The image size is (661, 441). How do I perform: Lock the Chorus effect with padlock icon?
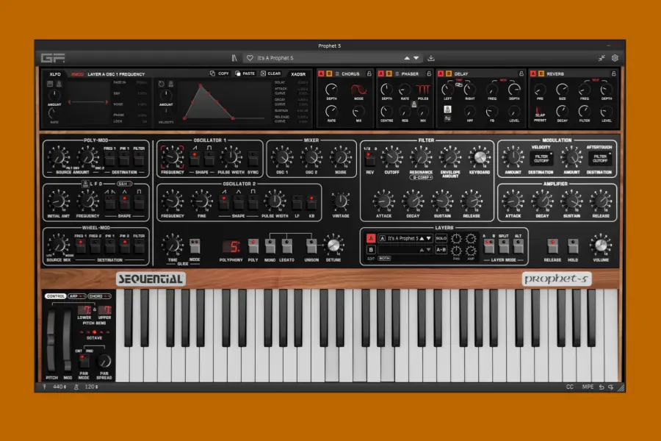tap(369, 73)
